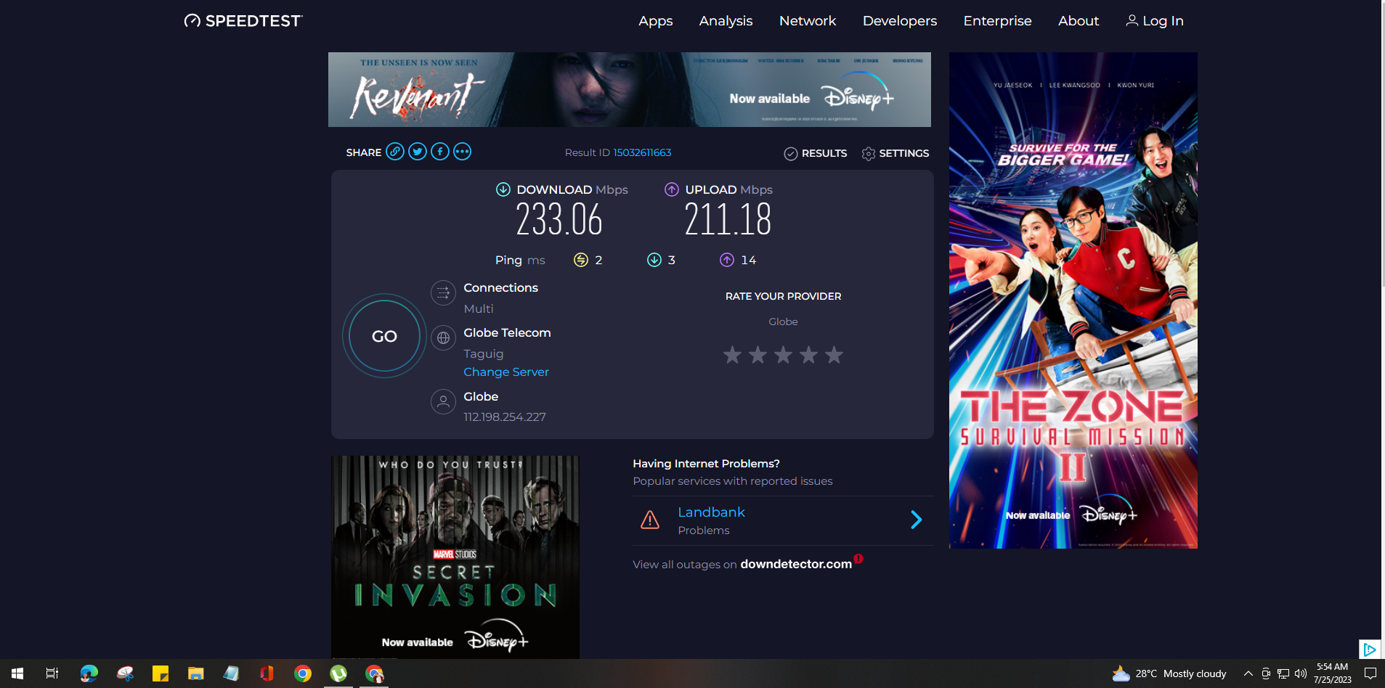Image resolution: width=1385 pixels, height=688 pixels.
Task: Open the Chrome icon with the profile picture badge
Action: pyautogui.click(x=374, y=673)
